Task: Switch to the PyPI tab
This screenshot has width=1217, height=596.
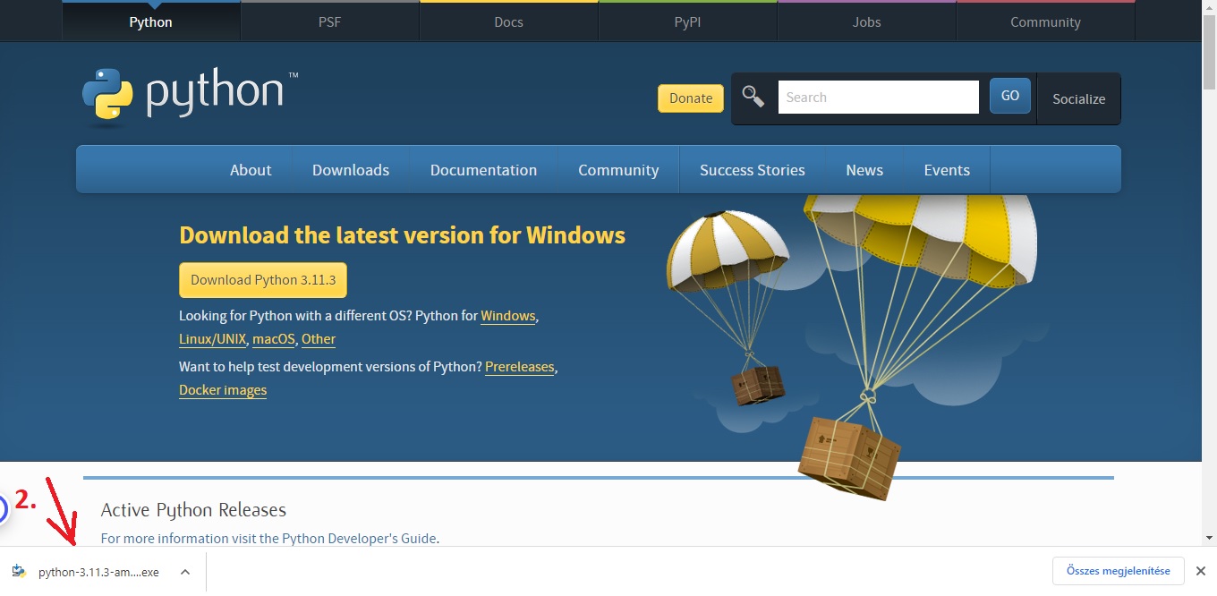Action: point(687,21)
